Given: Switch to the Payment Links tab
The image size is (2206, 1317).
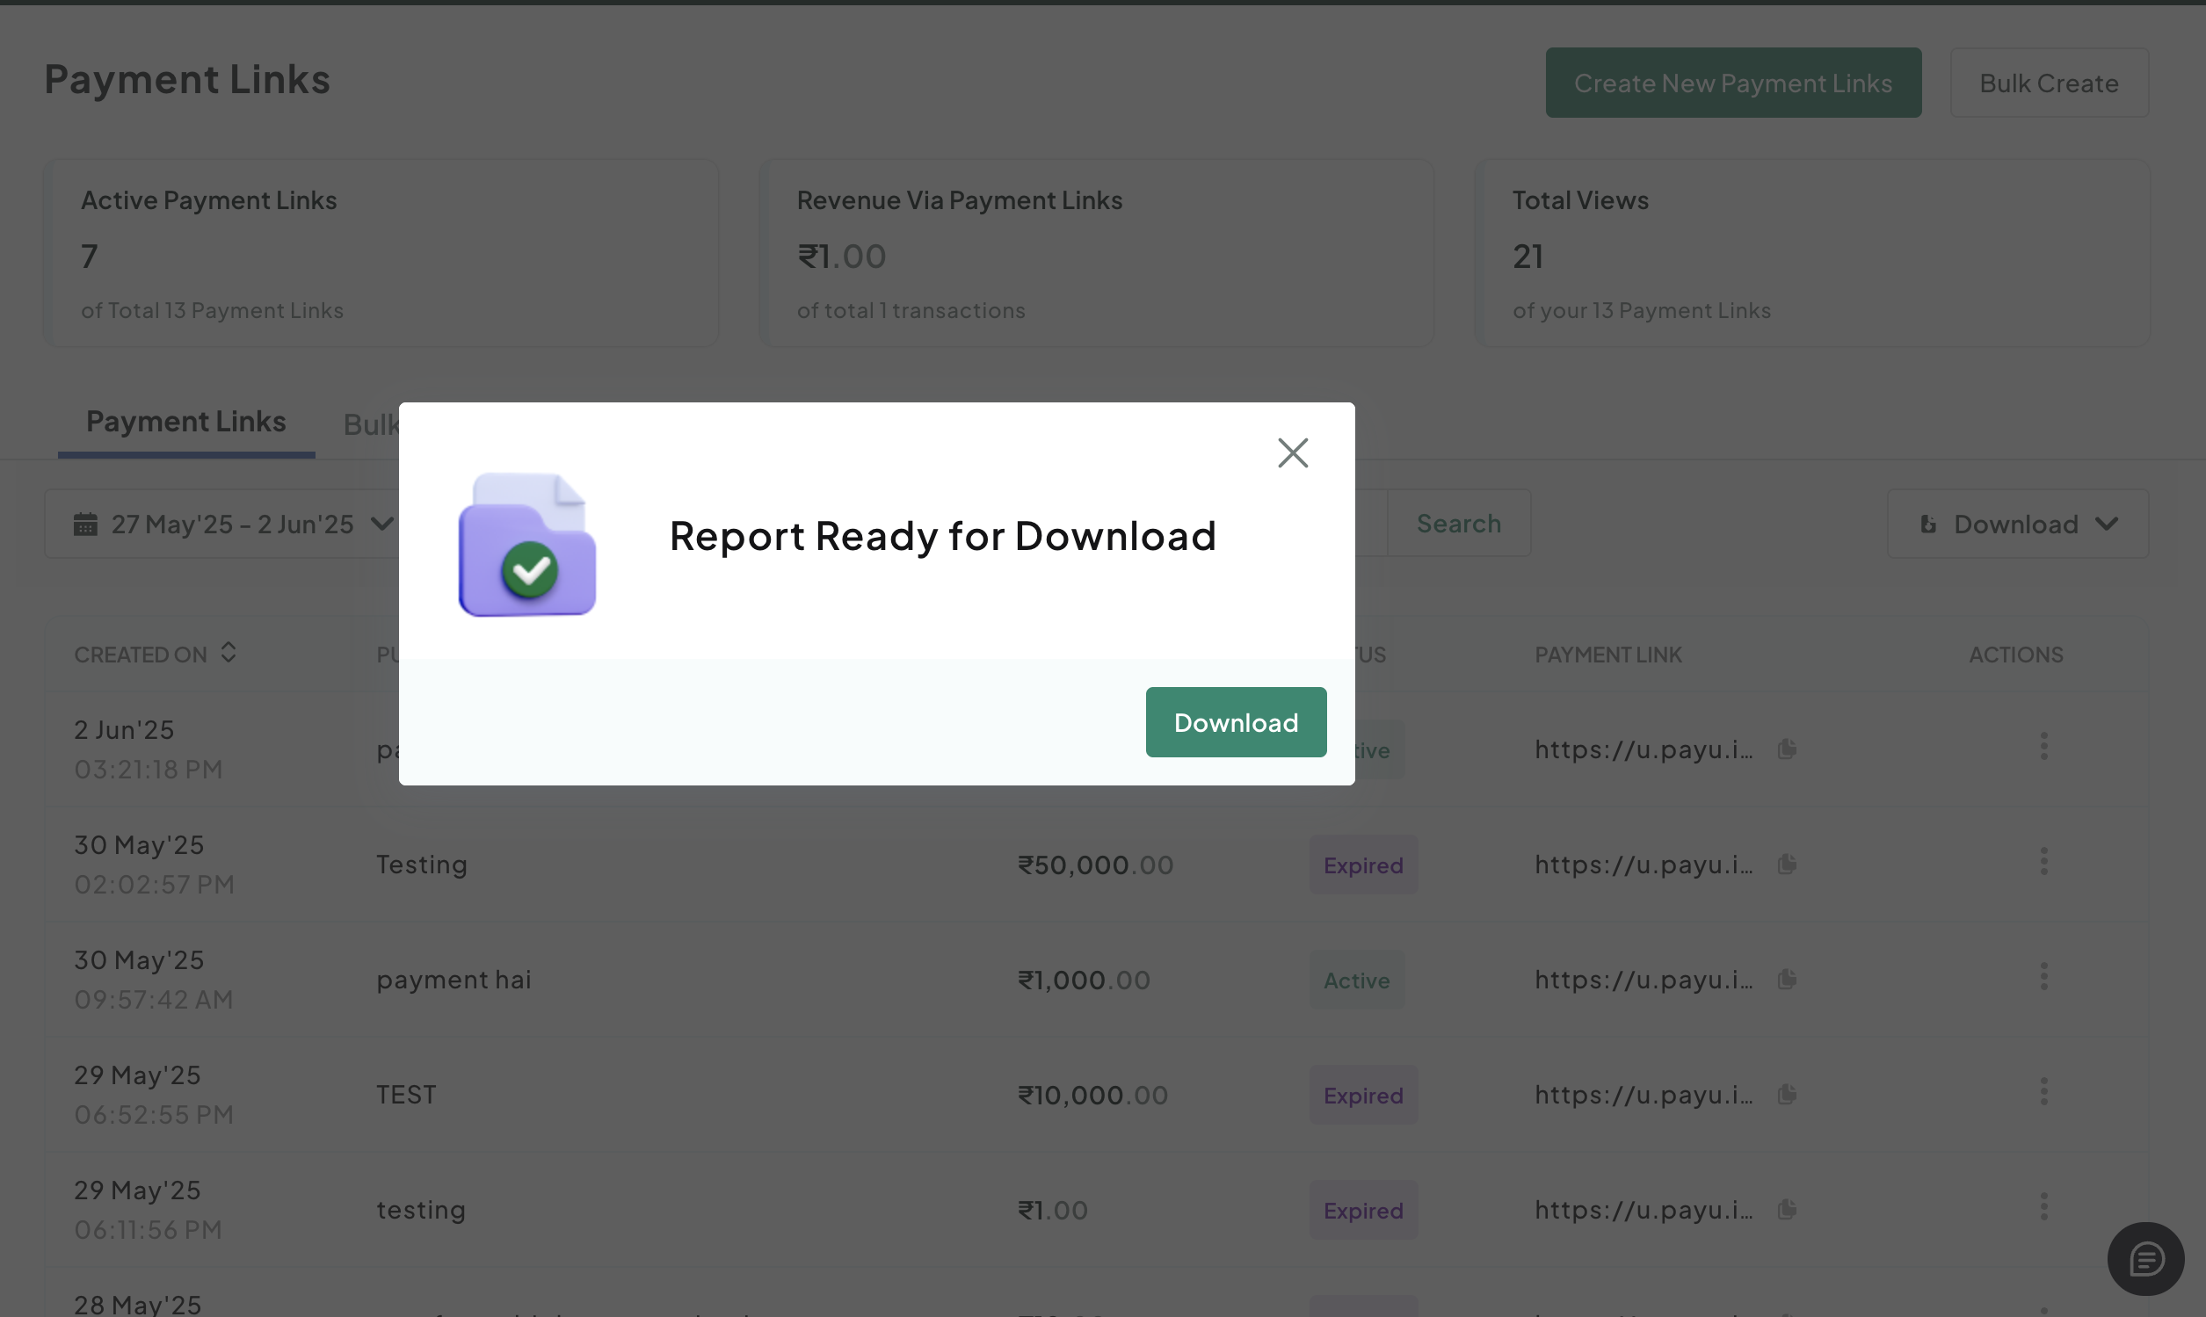Looking at the screenshot, I should pyautogui.click(x=185, y=421).
